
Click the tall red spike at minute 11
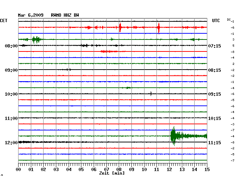159,28
